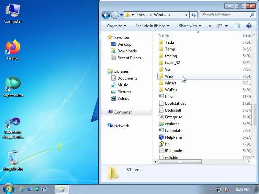Viewport: 259px width, 194px height.
Task: Select the Microsoft Visual Studio shortcut
Action: pos(13,128)
